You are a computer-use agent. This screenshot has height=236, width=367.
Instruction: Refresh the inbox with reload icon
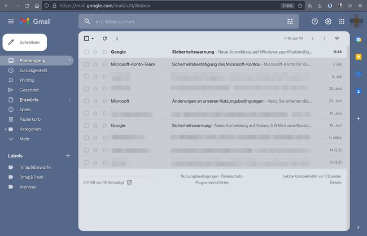coord(104,38)
